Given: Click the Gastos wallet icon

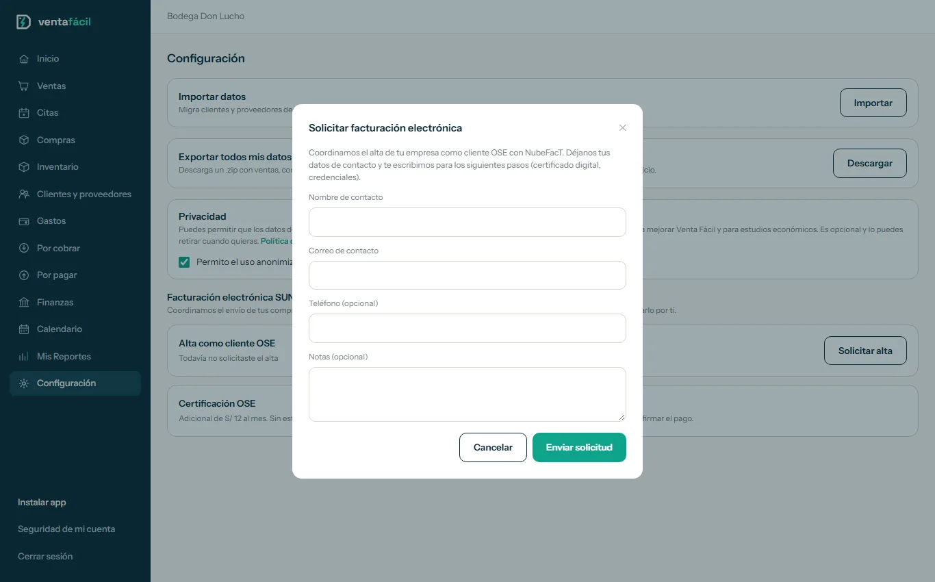Looking at the screenshot, I should coord(24,221).
